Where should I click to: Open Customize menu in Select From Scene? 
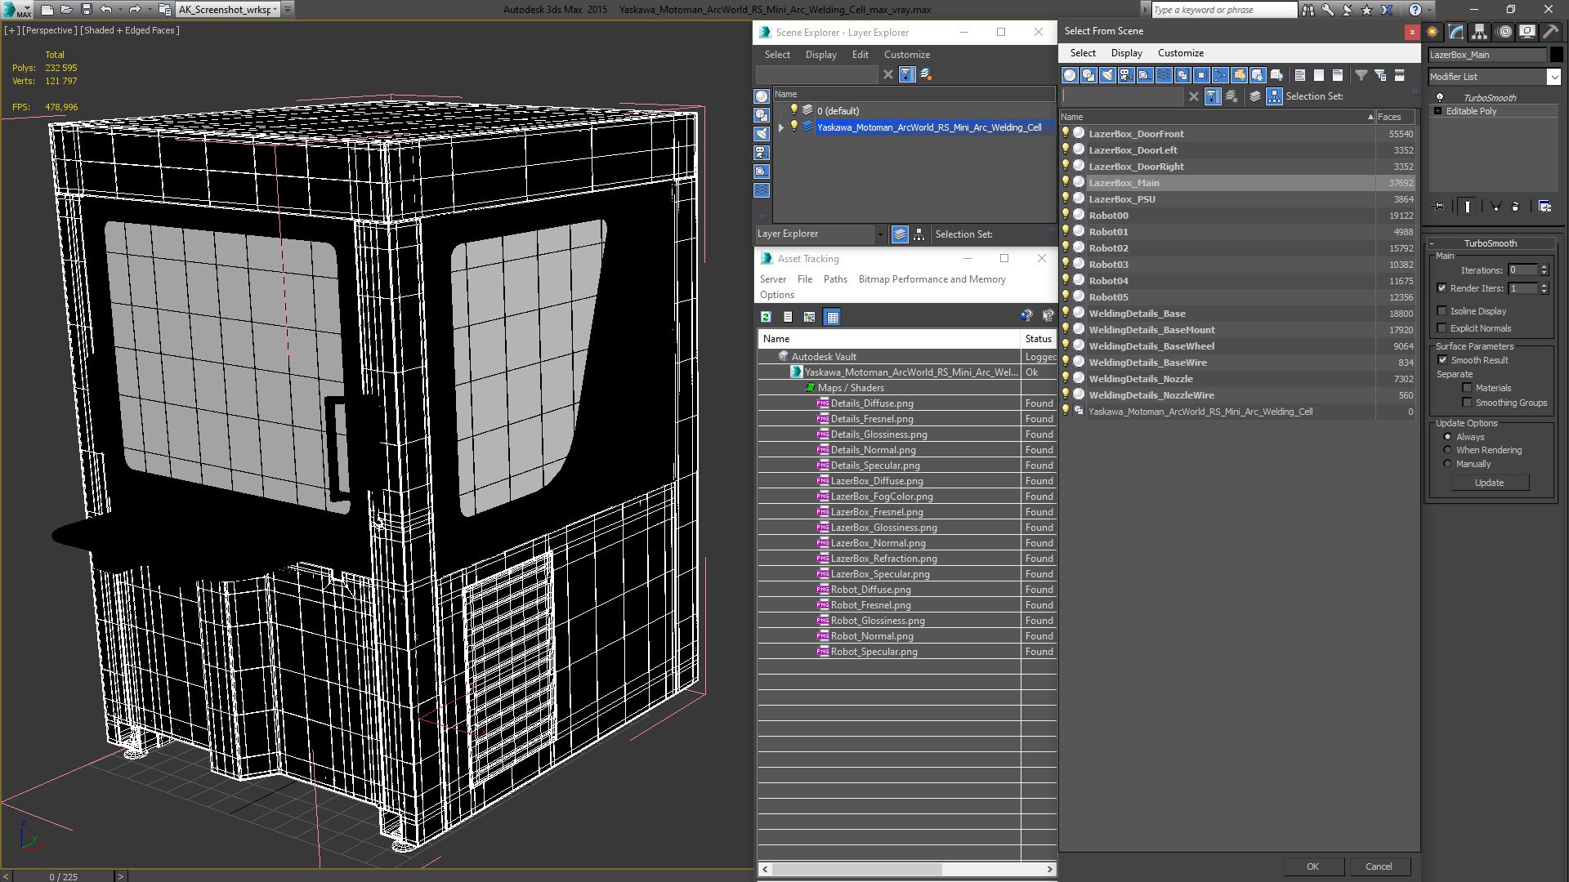[x=1180, y=53]
